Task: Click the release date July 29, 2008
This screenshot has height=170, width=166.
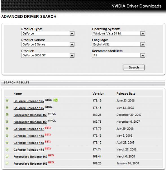Action: [x=125, y=129]
